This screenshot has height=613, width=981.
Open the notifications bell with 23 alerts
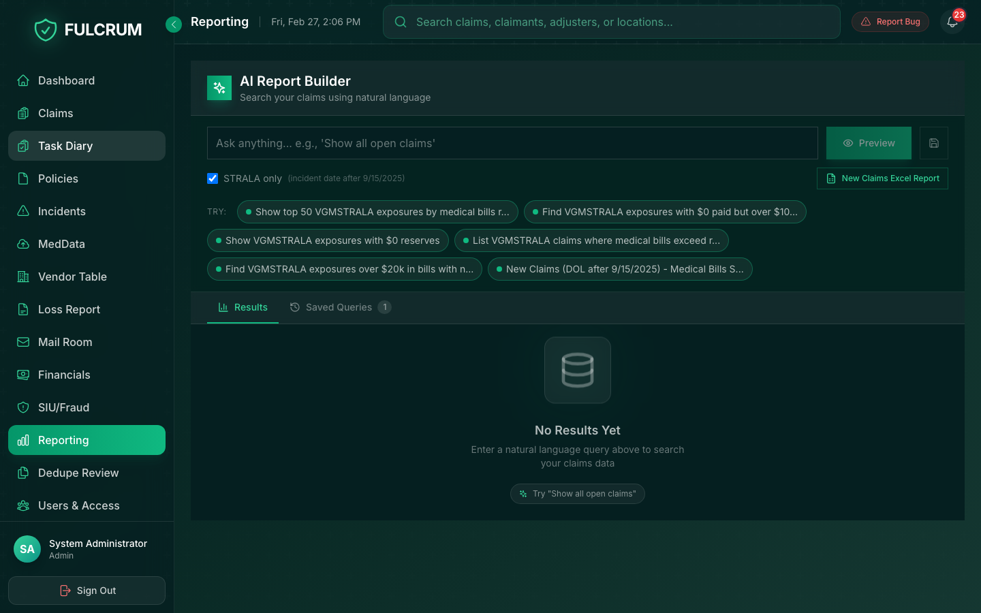(x=952, y=22)
